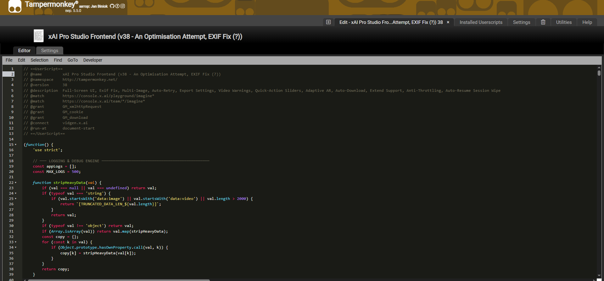Open the Find menu
604x281 pixels.
tap(58, 60)
